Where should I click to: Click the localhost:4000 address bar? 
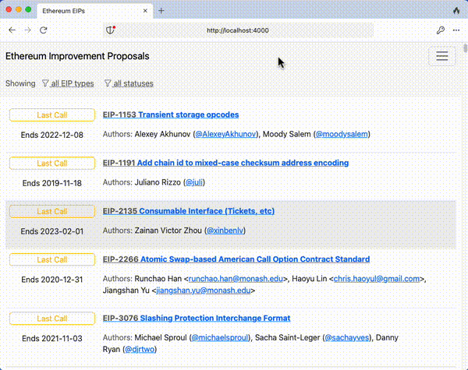238,30
